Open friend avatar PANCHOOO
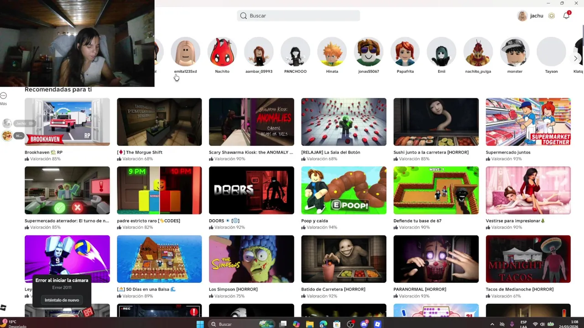Viewport: 584px width, 328px height. point(295,51)
